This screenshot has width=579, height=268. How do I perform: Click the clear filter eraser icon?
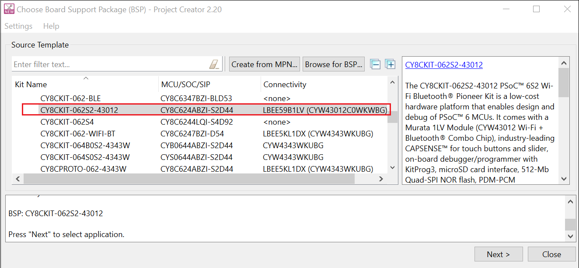(x=214, y=64)
